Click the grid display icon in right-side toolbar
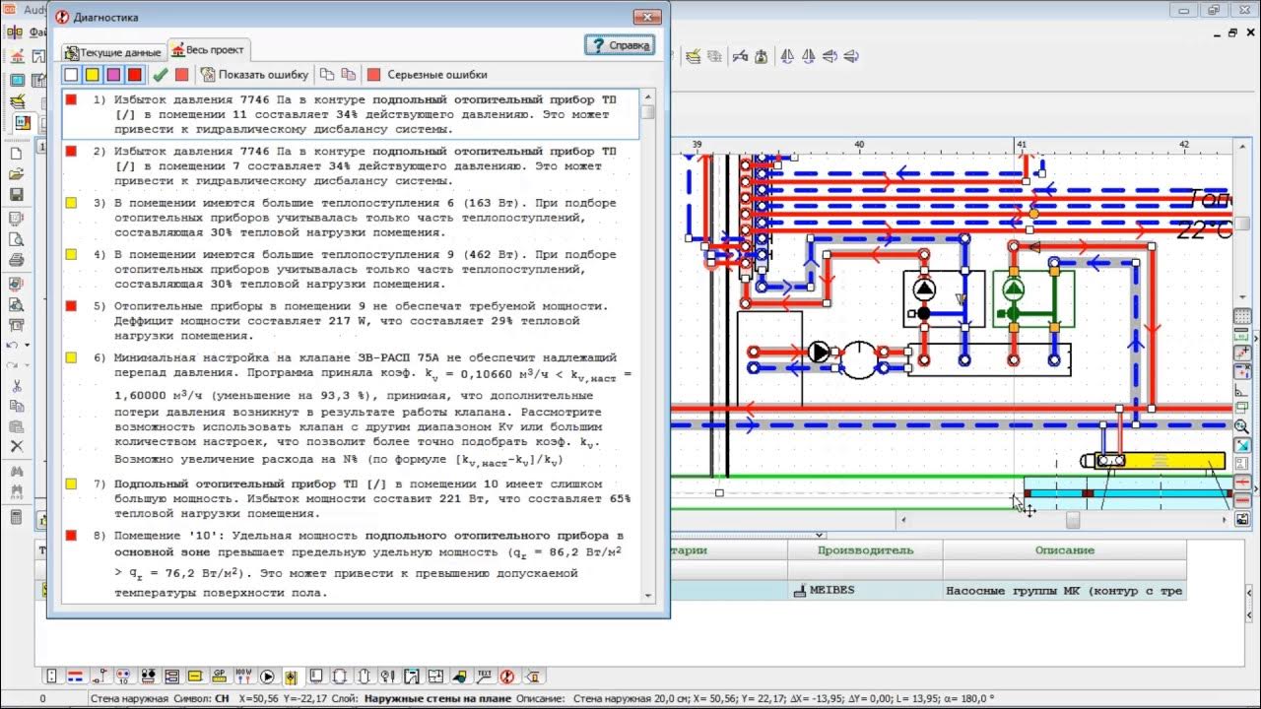1261x709 pixels. coord(1241,317)
